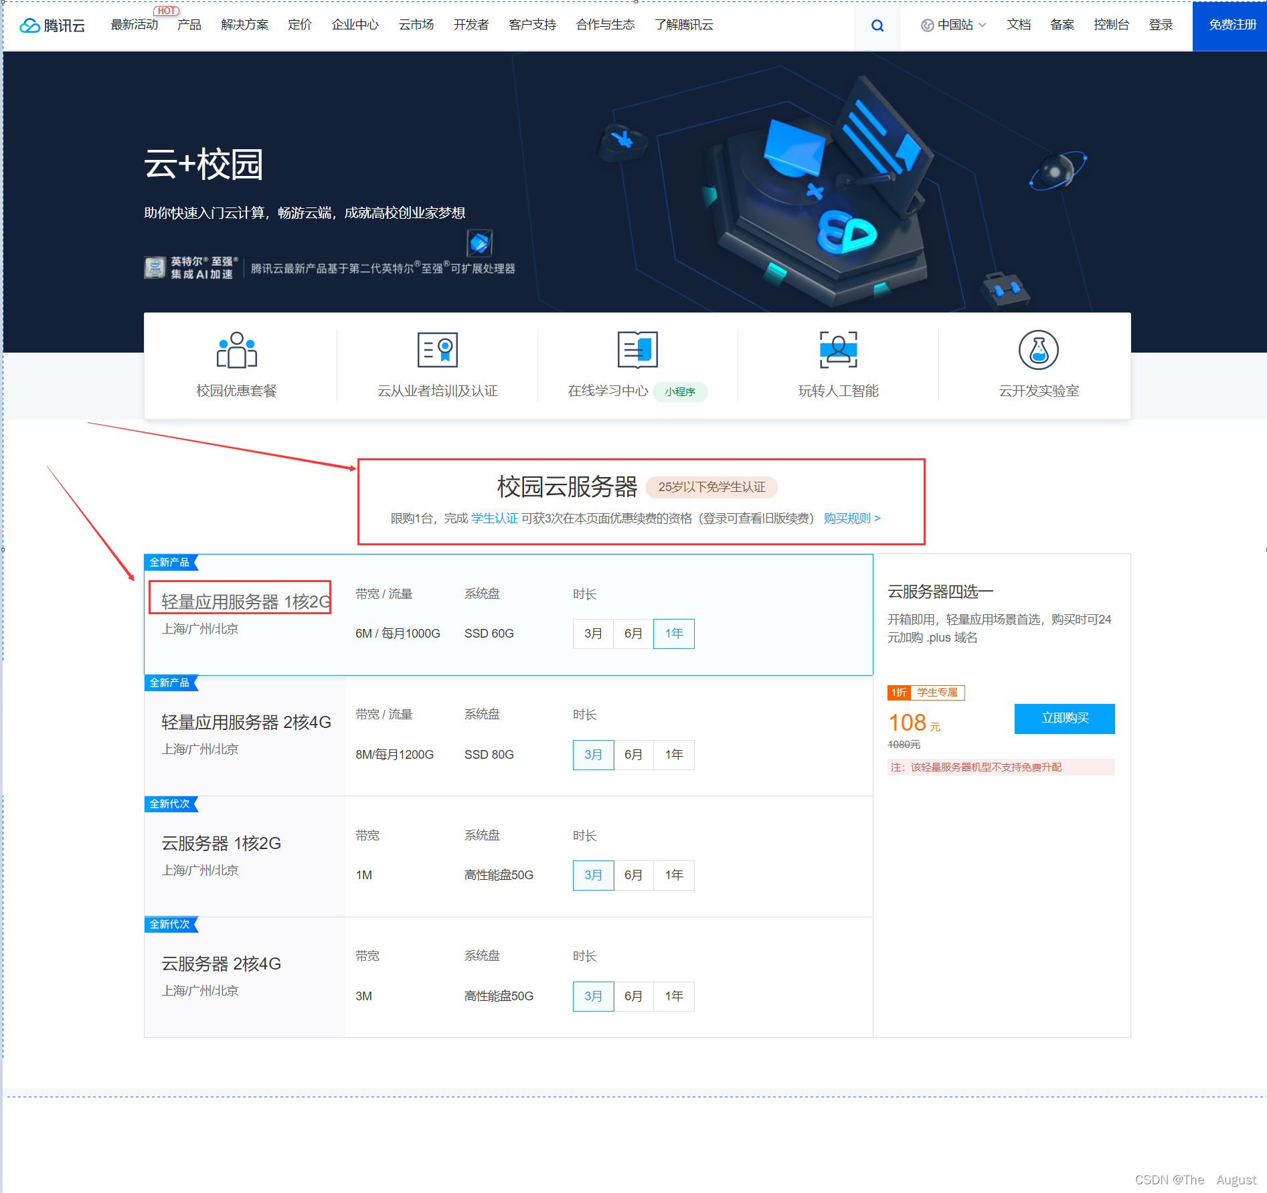Viewport: 1267px width, 1193px height.
Task: Select the 在线学习中心 book icon
Action: click(x=638, y=350)
